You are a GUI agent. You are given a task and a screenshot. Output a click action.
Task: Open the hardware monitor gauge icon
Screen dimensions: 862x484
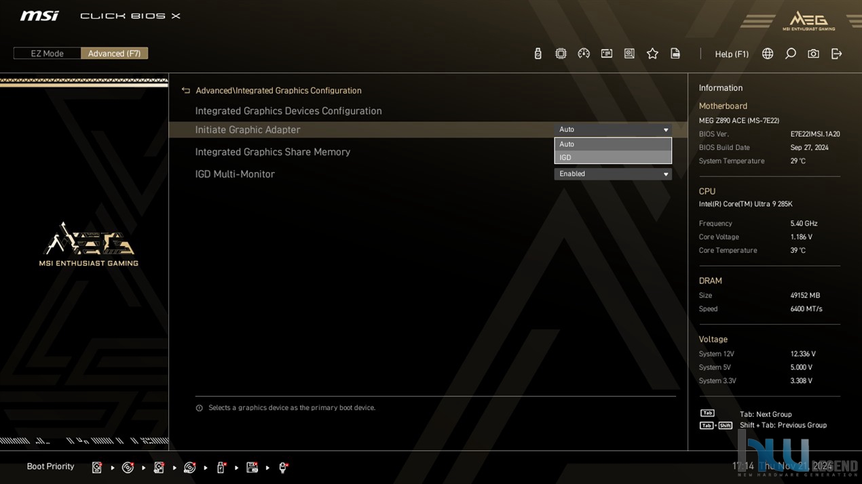point(584,54)
